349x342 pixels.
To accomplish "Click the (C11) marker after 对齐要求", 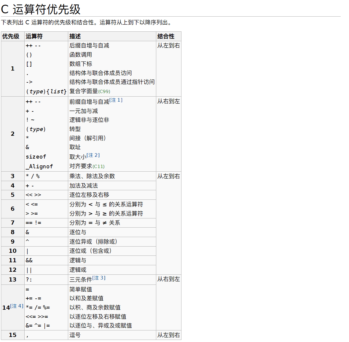I will (x=99, y=167).
